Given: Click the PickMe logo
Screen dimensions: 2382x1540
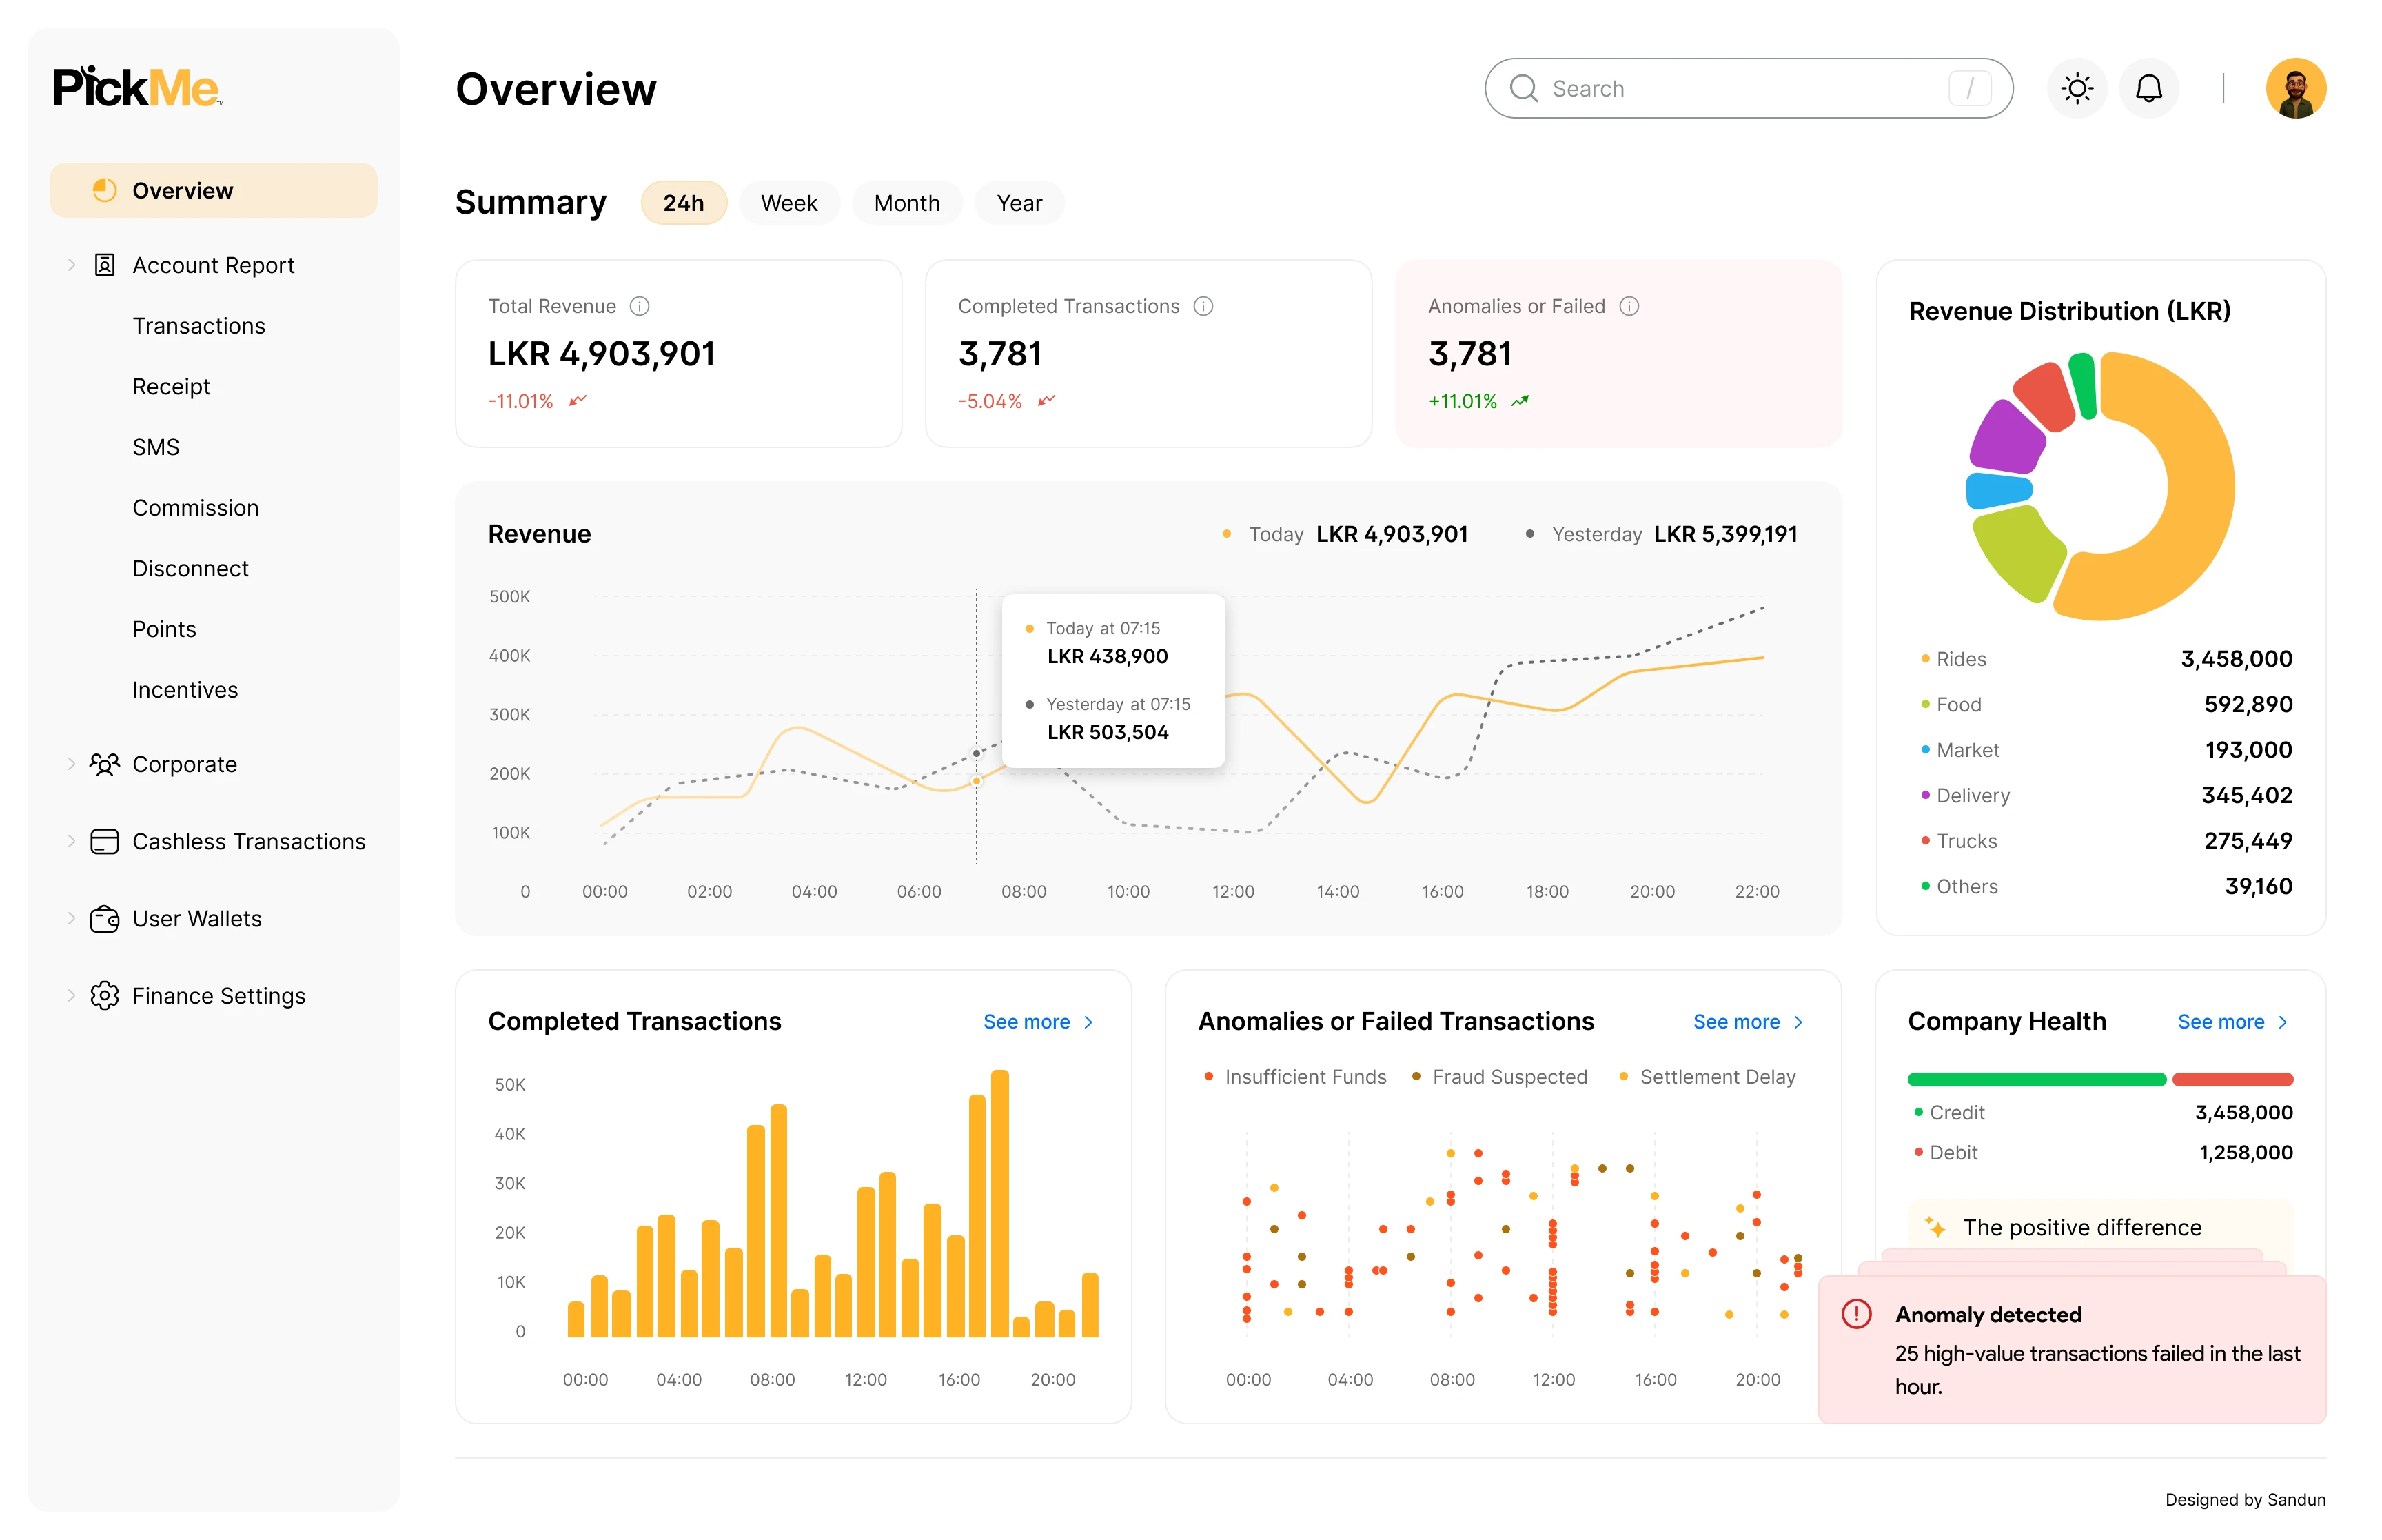Looking at the screenshot, I should pyautogui.click(x=137, y=87).
